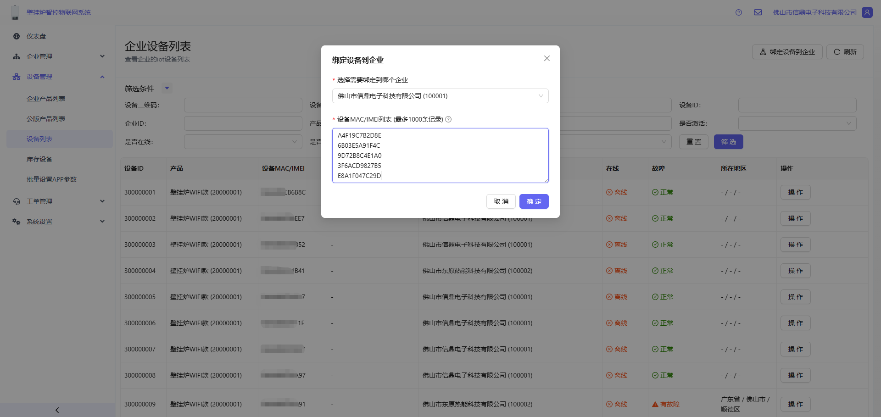Image resolution: width=881 pixels, height=417 pixels.
Task: Confirm binding with 确定 button
Action: (534, 201)
